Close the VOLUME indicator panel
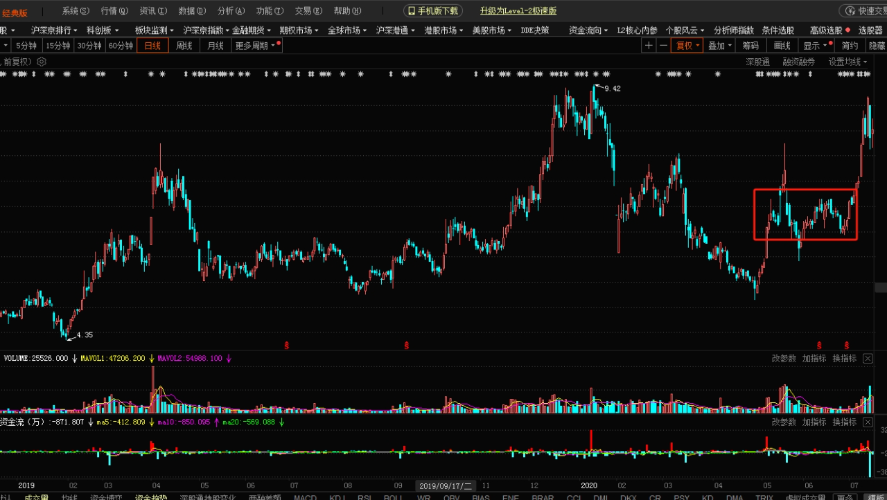This screenshot has width=887, height=500. (867, 358)
